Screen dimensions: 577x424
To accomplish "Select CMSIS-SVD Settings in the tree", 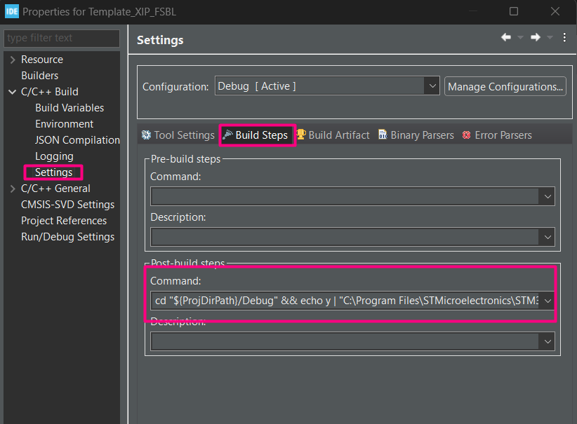I will pos(67,205).
